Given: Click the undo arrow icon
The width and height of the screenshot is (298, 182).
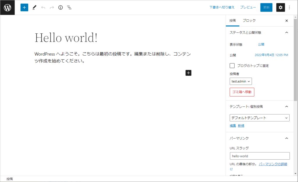Looking at the screenshot, I should pos(43,8).
